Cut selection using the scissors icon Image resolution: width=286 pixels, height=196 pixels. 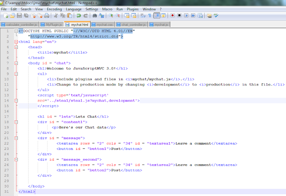[56, 16]
